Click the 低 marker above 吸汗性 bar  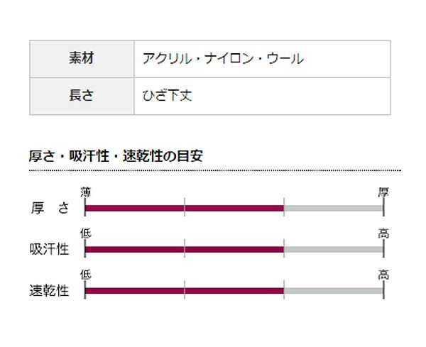tap(86, 233)
